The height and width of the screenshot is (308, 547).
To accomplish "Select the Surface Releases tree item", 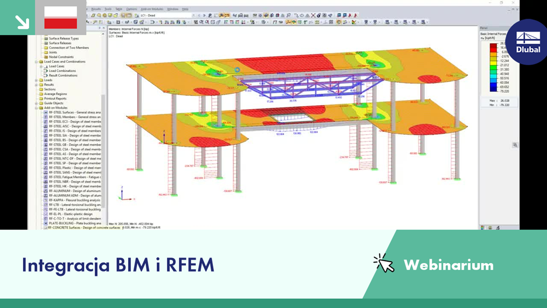I will point(60,43).
